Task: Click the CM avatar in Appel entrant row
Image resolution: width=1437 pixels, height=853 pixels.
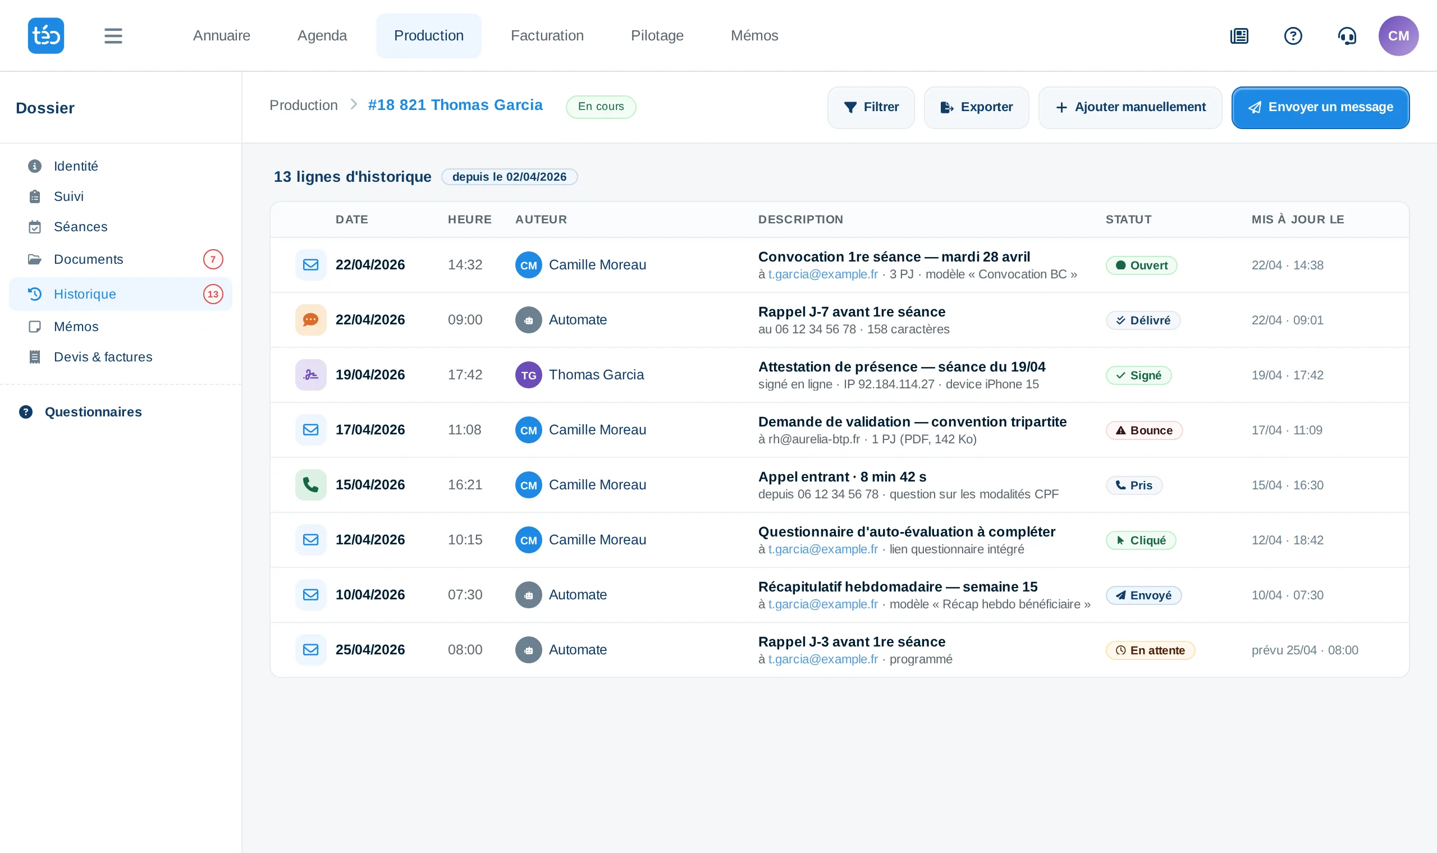Action: (x=529, y=485)
